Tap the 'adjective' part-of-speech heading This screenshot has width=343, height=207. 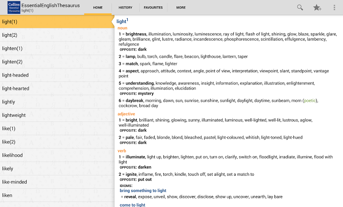pyautogui.click(x=126, y=114)
